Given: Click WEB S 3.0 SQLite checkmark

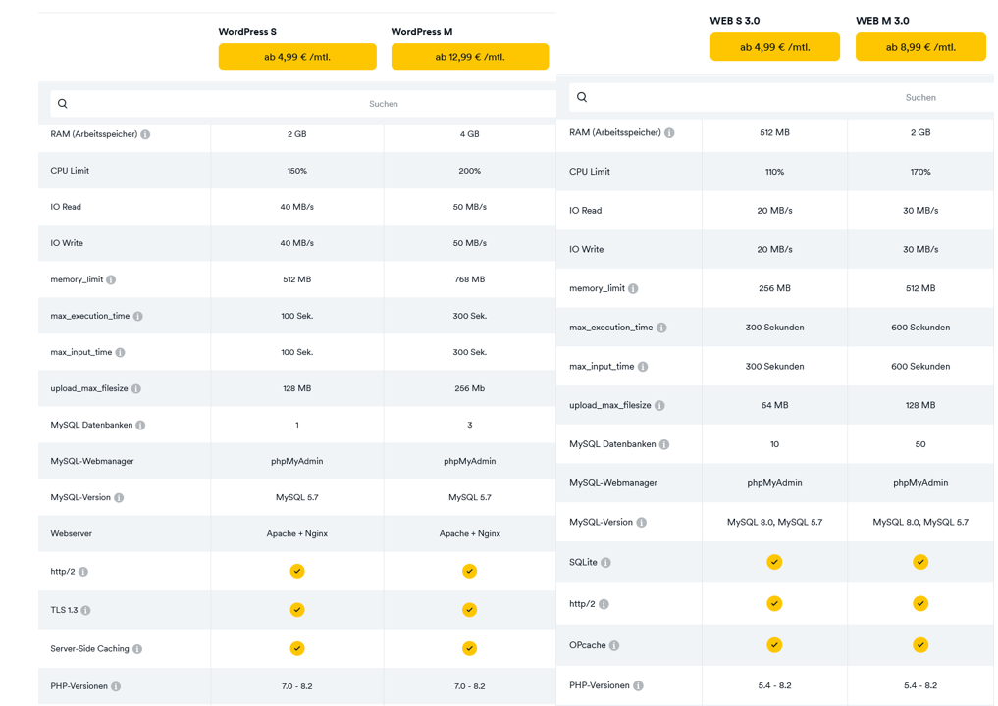Looking at the screenshot, I should tap(774, 562).
